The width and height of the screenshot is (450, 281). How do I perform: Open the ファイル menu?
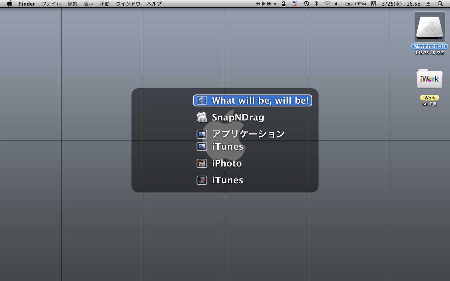tap(51, 4)
